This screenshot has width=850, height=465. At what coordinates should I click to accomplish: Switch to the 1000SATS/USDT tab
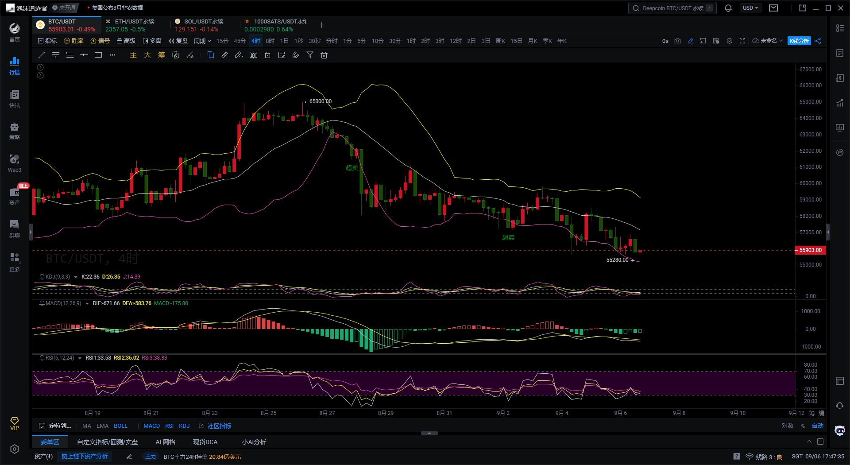274,25
